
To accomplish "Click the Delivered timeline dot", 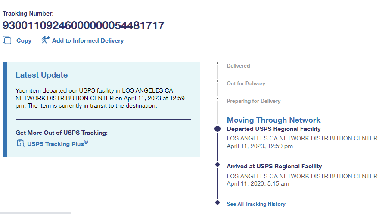I will point(218,64).
